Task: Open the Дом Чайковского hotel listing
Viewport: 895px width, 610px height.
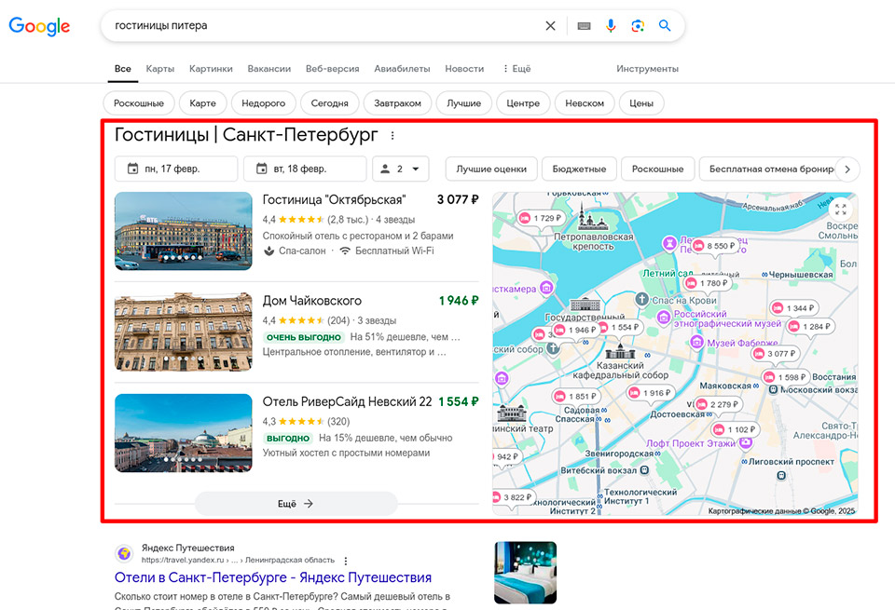Action: pos(311,301)
